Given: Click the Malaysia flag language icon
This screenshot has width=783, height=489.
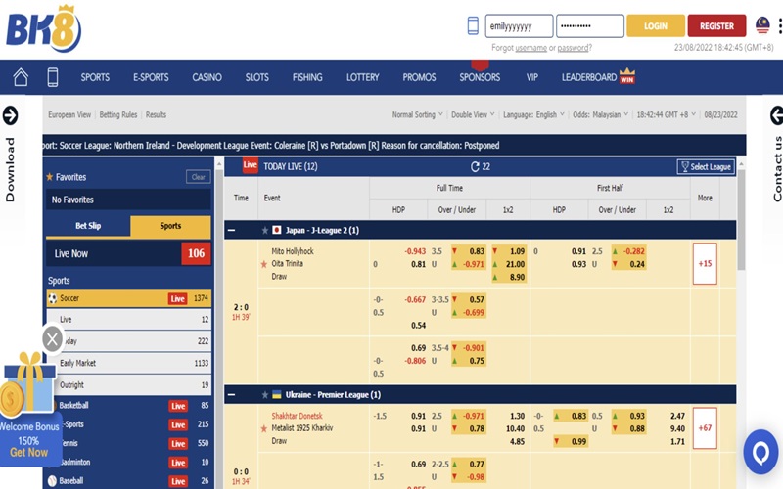Looking at the screenshot, I should (x=762, y=24).
